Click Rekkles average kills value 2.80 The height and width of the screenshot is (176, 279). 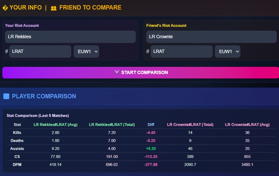coord(55,133)
